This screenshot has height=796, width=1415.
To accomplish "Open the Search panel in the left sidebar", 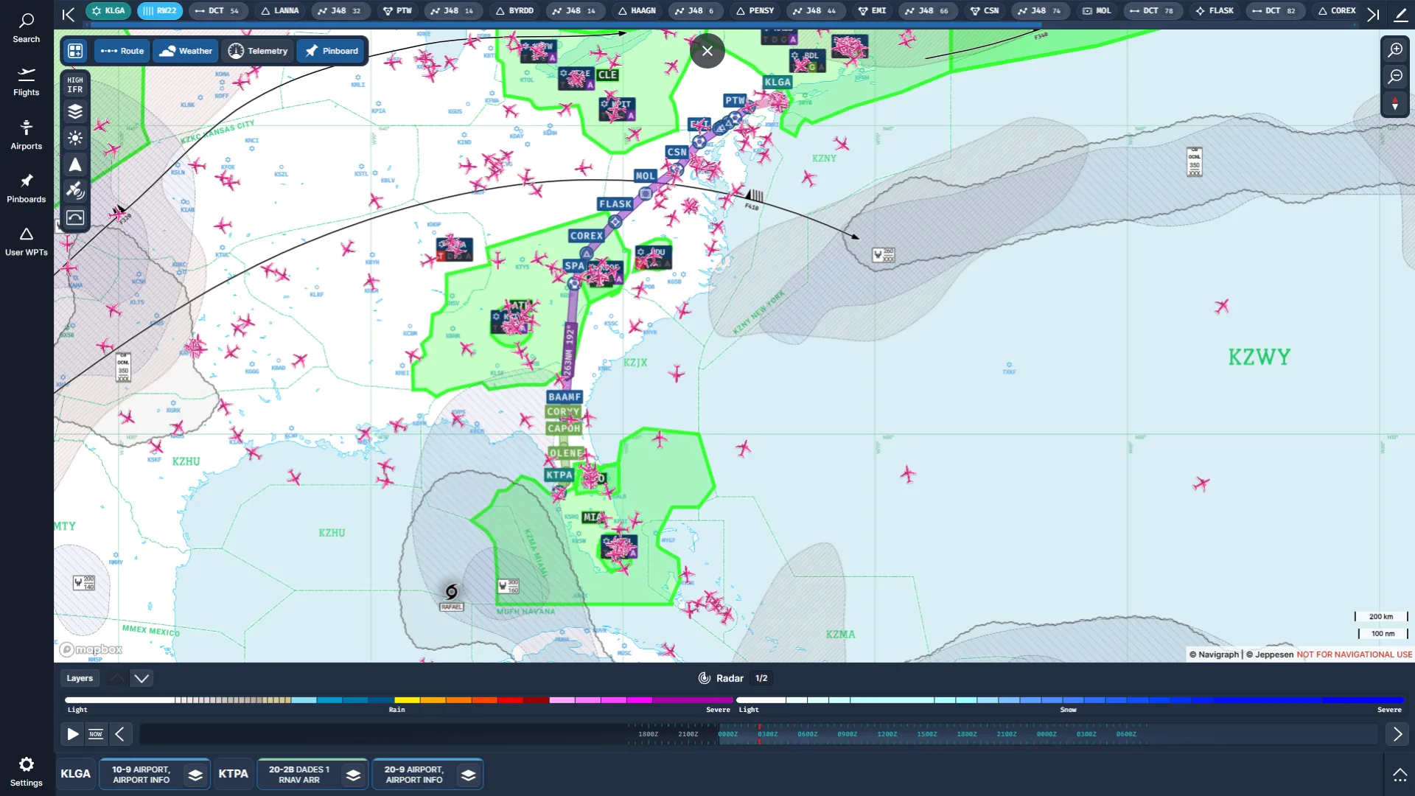I will click(27, 28).
